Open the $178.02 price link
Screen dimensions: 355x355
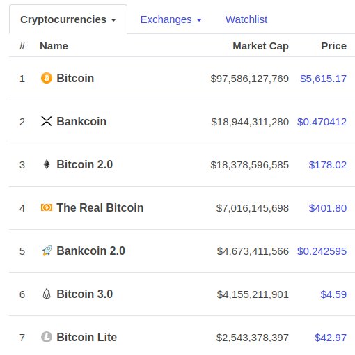[x=328, y=165]
